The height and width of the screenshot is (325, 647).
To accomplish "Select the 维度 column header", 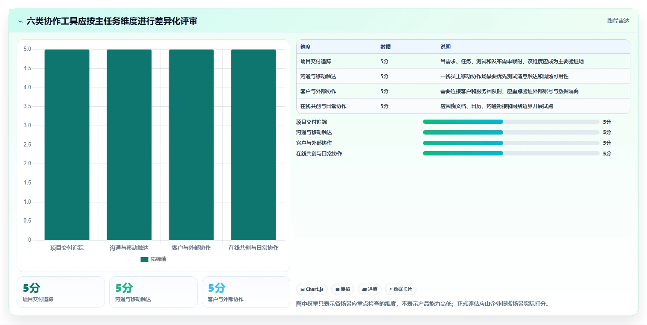I will click(x=306, y=47).
